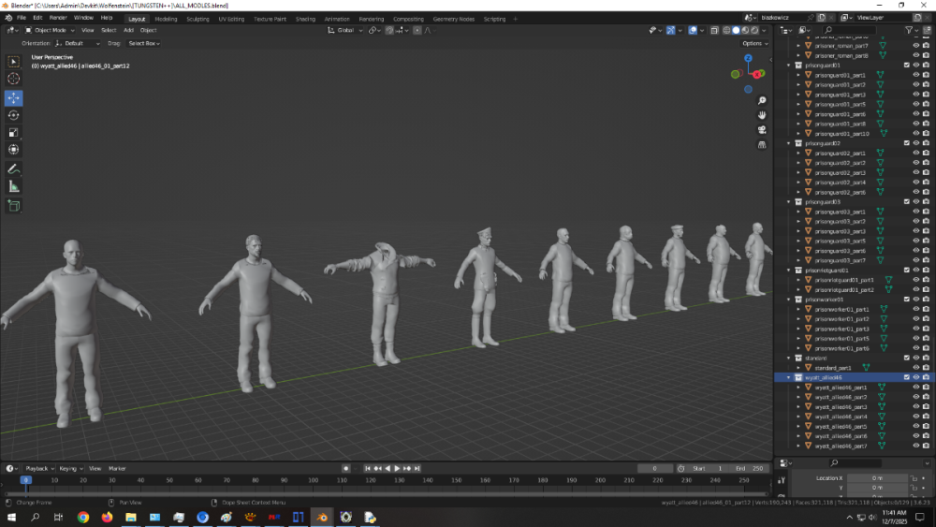The height and width of the screenshot is (527, 936).
Task: Open the Playback dropdown in timeline
Action: [x=39, y=469]
